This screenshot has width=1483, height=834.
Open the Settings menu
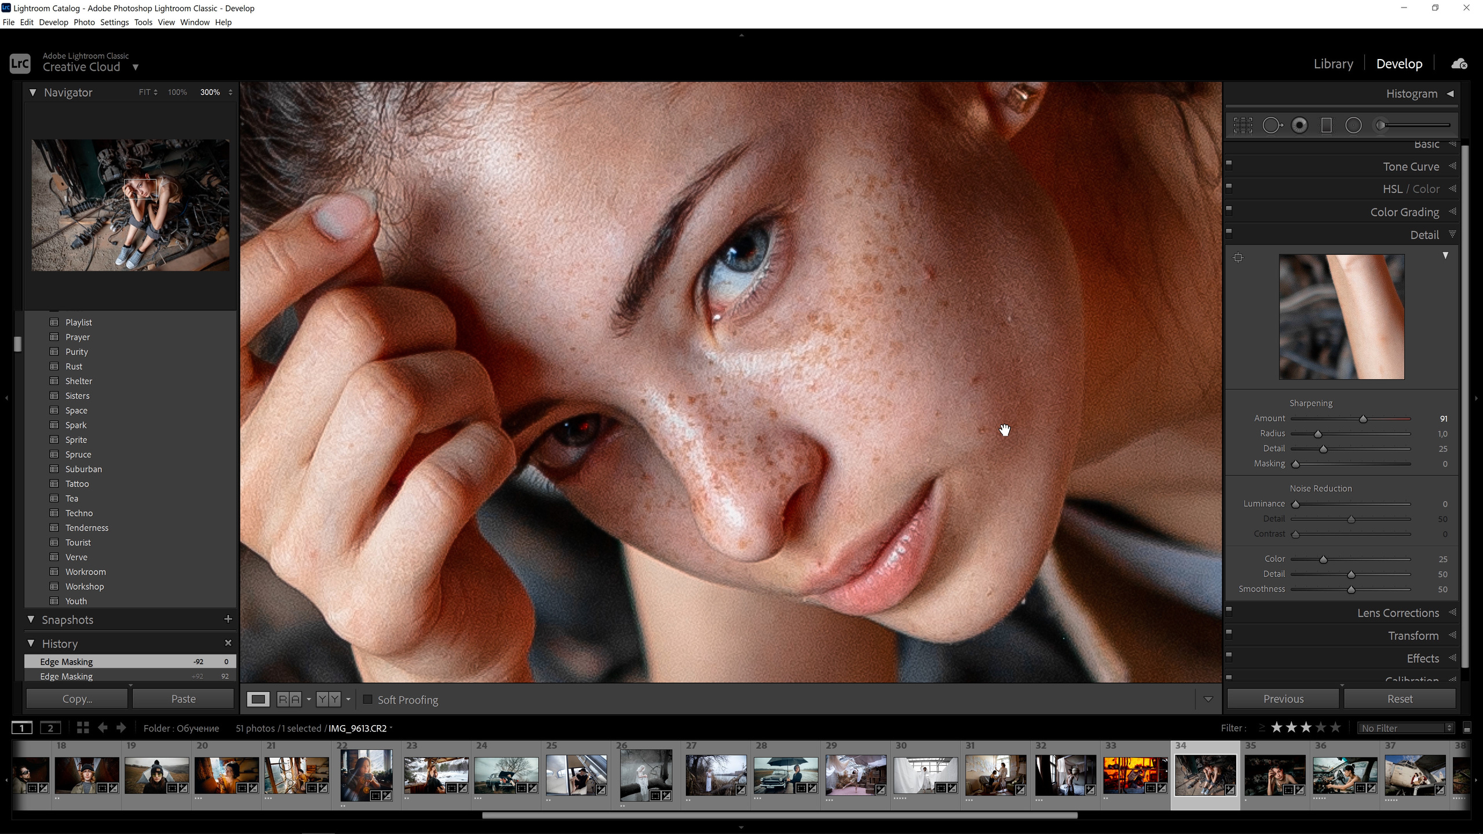tap(114, 22)
